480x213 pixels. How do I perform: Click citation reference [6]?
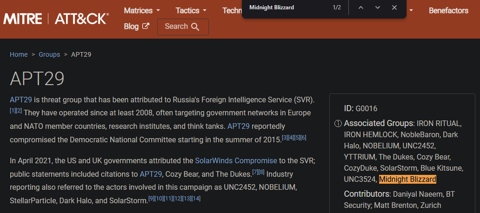pos(303,137)
